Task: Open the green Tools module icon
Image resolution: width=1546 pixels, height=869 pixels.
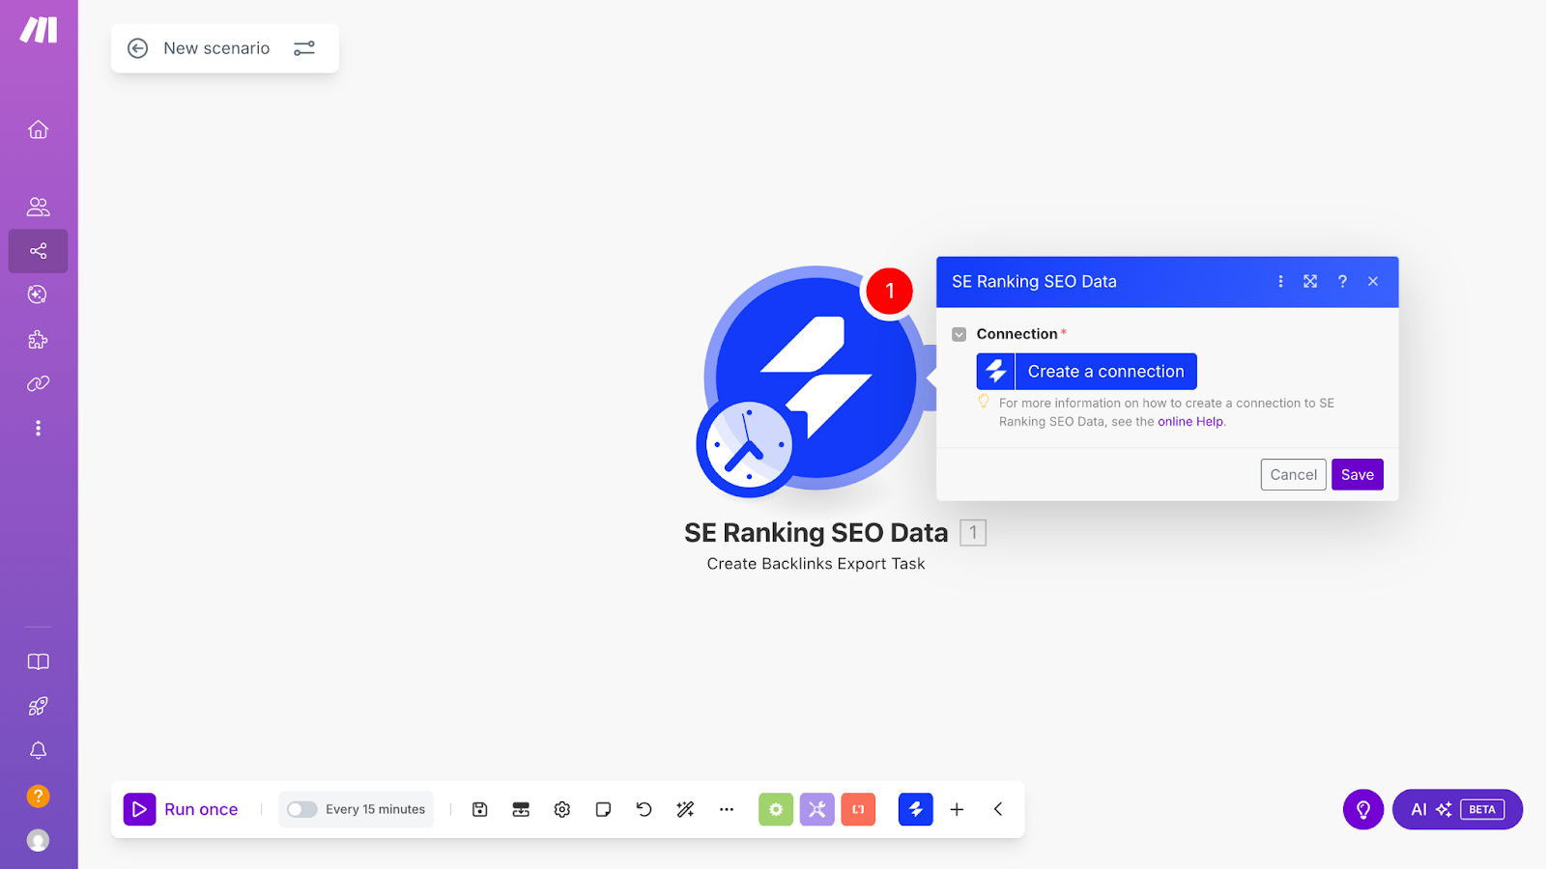Action: pyautogui.click(x=775, y=809)
